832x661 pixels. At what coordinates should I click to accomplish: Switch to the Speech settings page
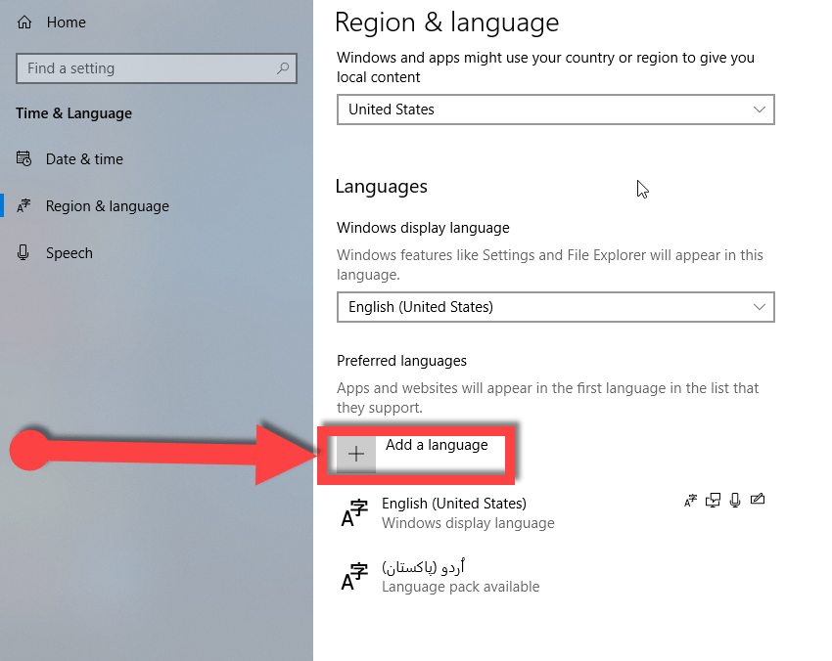click(x=69, y=253)
